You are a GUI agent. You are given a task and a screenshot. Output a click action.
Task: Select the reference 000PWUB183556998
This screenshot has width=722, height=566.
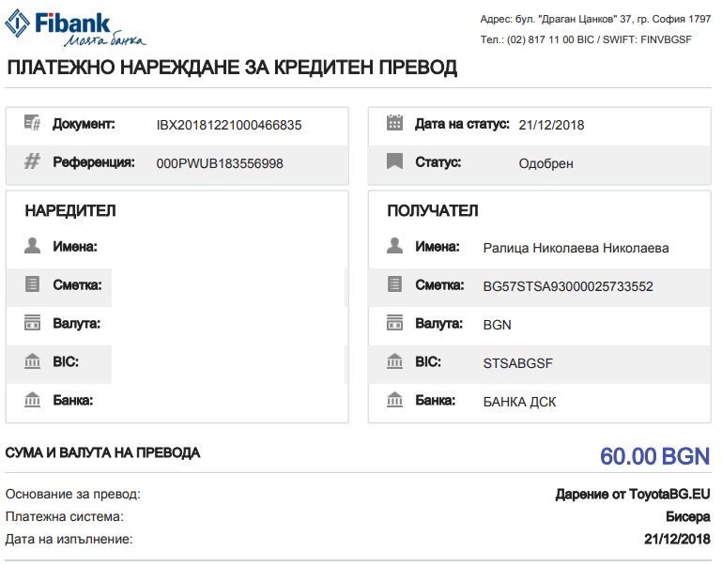click(x=220, y=163)
